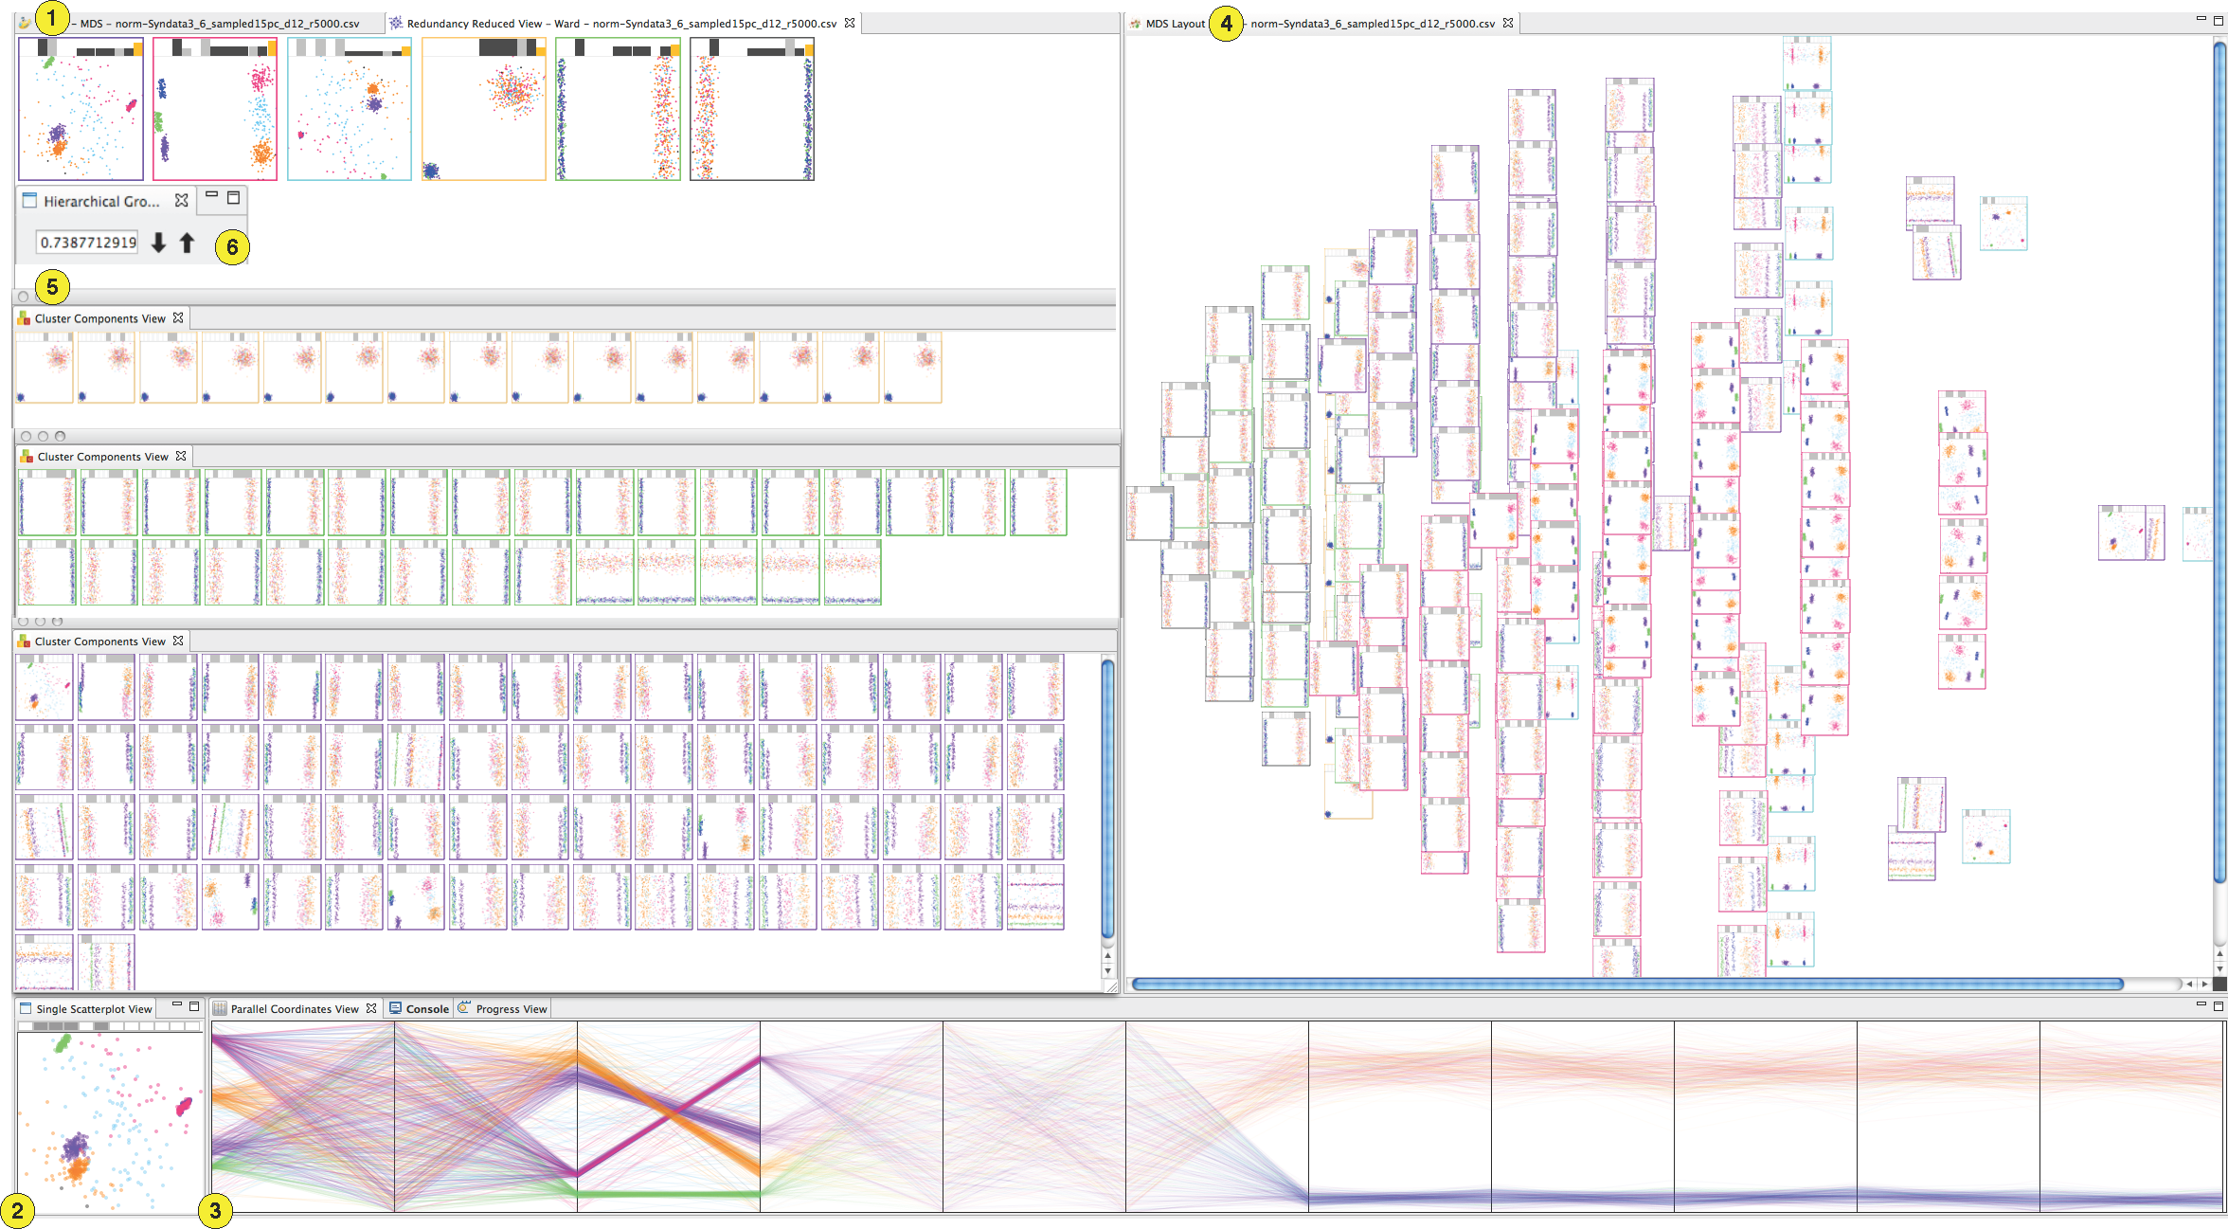Toggle last dimension box in Single Scatterplot View
The height and width of the screenshot is (1229, 2228).
[x=194, y=1026]
